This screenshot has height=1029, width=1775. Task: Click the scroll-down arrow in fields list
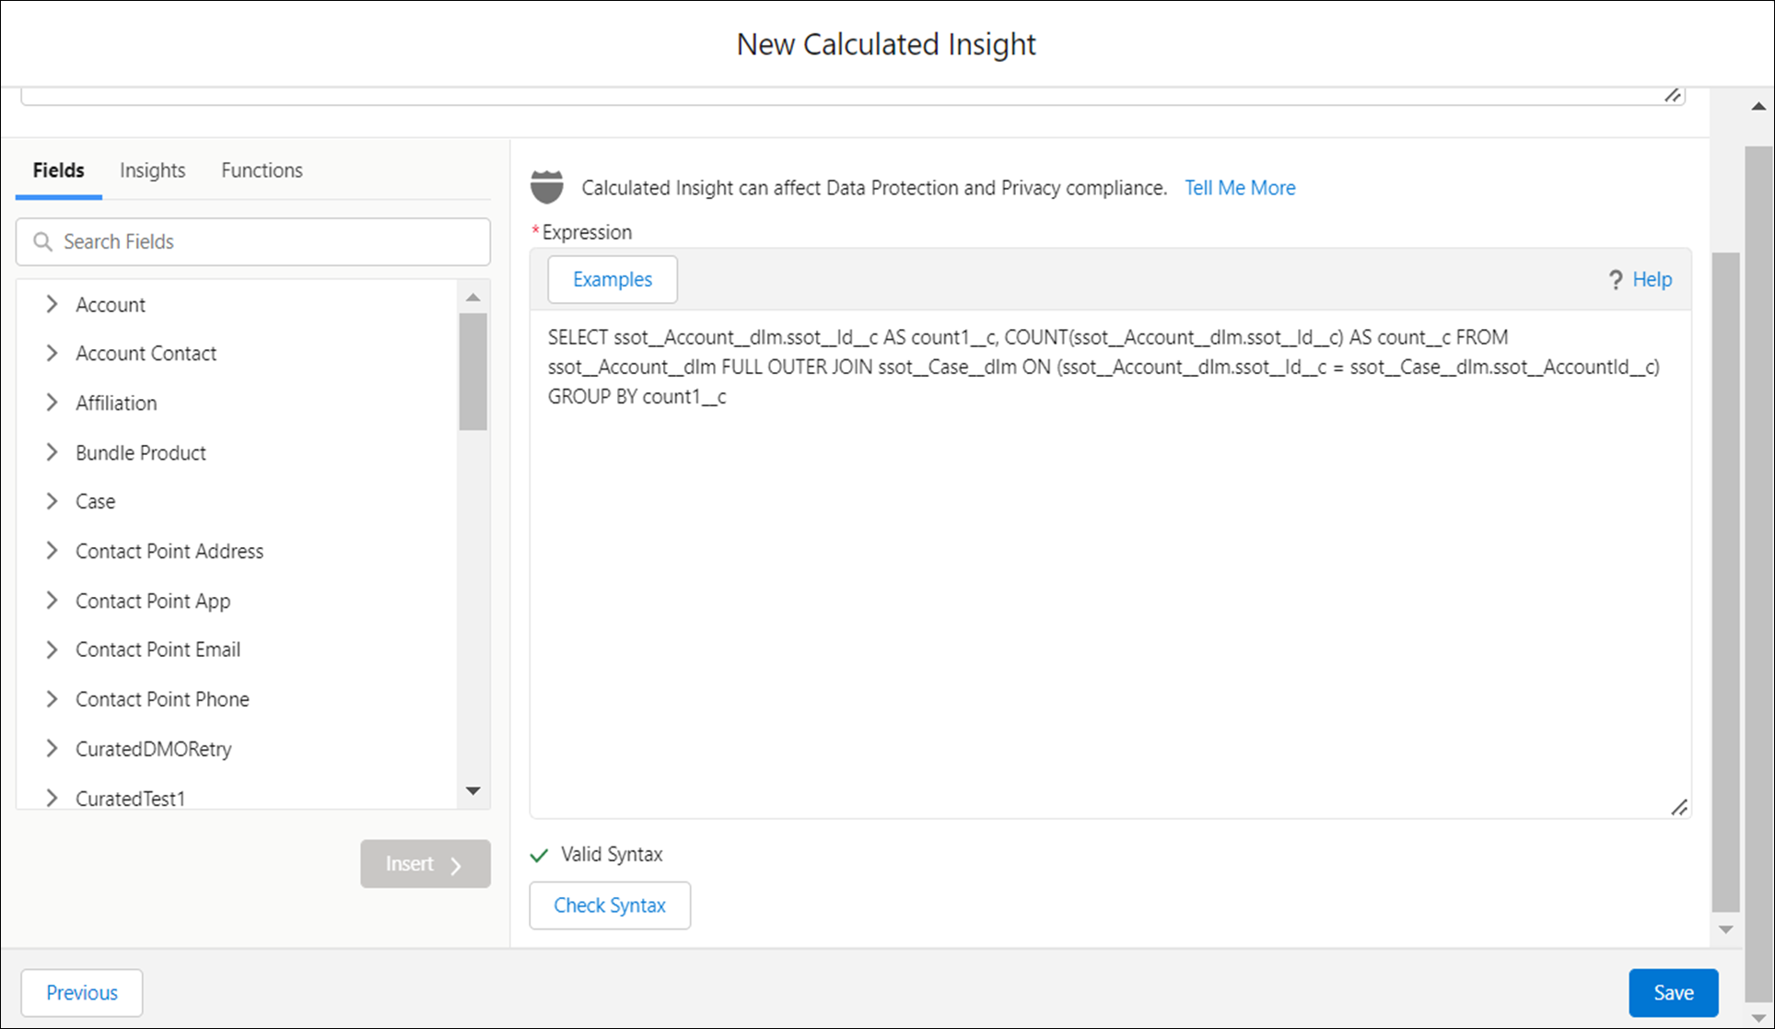(473, 790)
